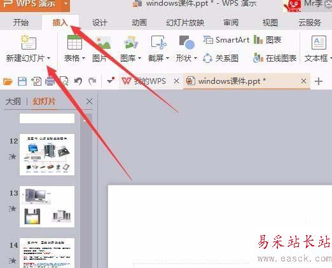Click the Save floppy disk icon
The height and width of the screenshot is (268, 332).
[22, 81]
